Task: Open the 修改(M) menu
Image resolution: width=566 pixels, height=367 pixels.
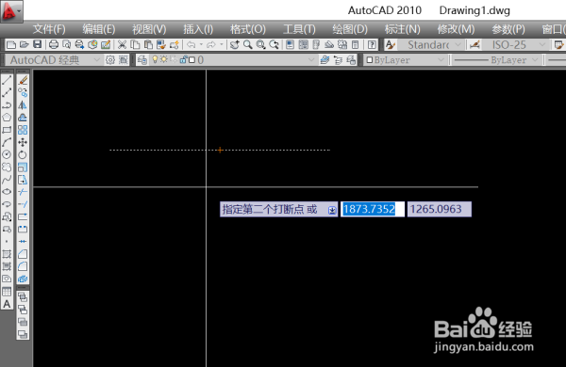Action: [456, 29]
